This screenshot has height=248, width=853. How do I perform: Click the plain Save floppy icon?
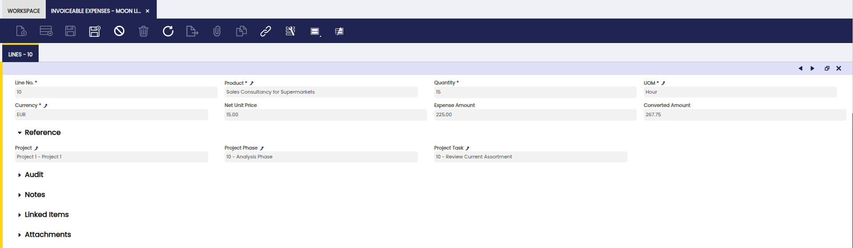(x=71, y=31)
